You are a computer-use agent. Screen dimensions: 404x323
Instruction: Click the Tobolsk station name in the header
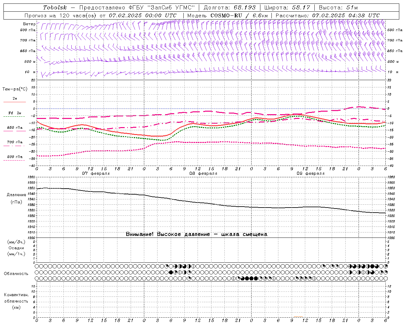(55, 8)
